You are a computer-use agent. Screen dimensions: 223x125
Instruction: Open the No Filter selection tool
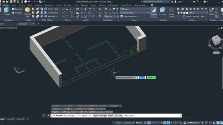coord(162,12)
